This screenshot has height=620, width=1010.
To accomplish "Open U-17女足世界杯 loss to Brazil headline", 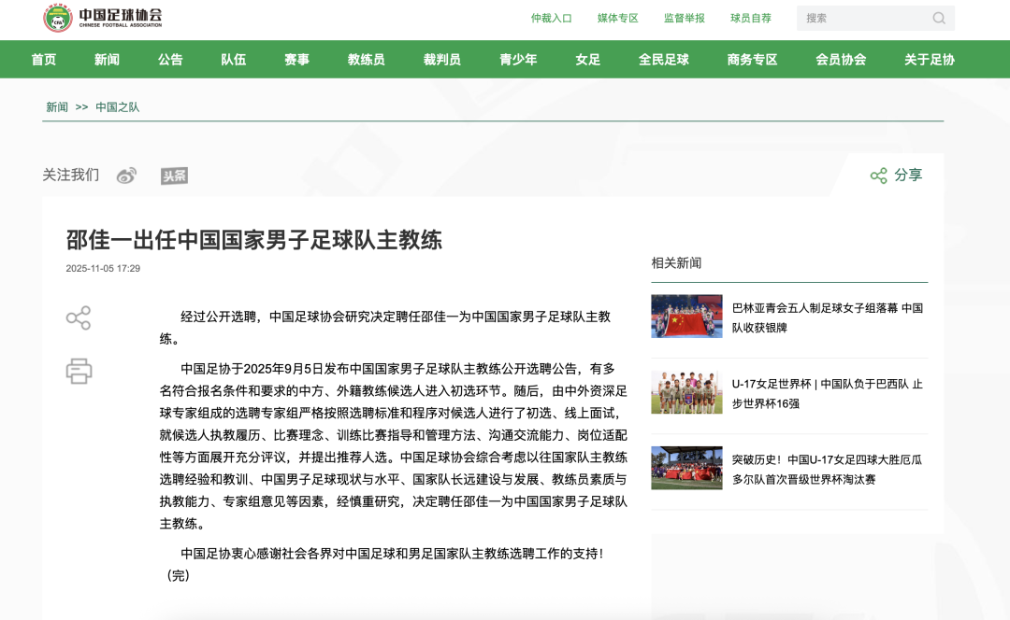I will point(827,393).
